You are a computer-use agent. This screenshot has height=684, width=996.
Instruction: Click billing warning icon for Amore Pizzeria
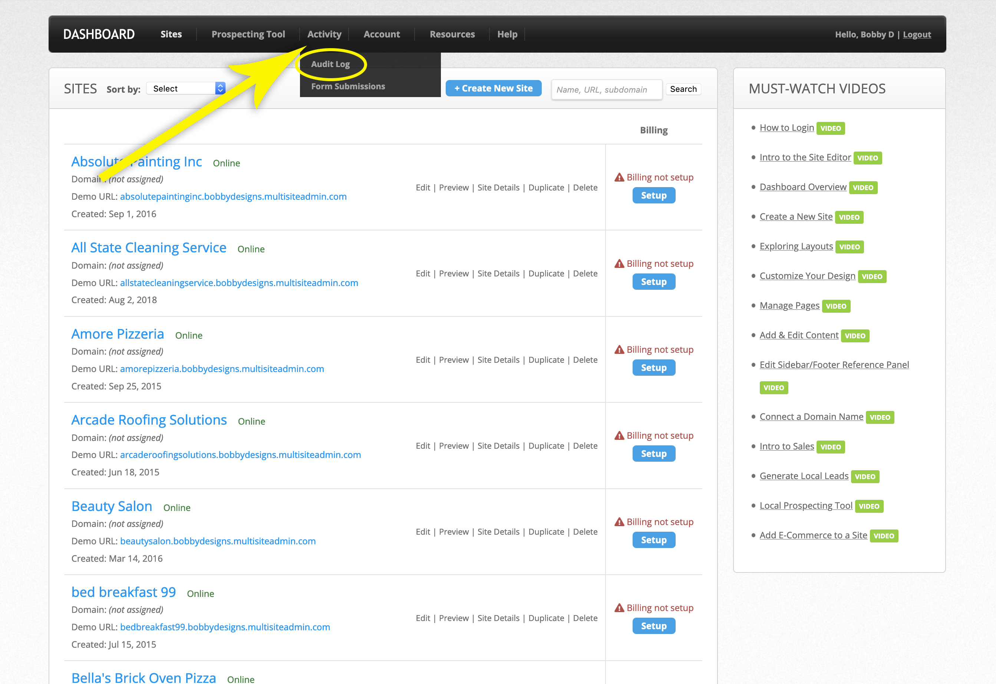[x=619, y=350]
